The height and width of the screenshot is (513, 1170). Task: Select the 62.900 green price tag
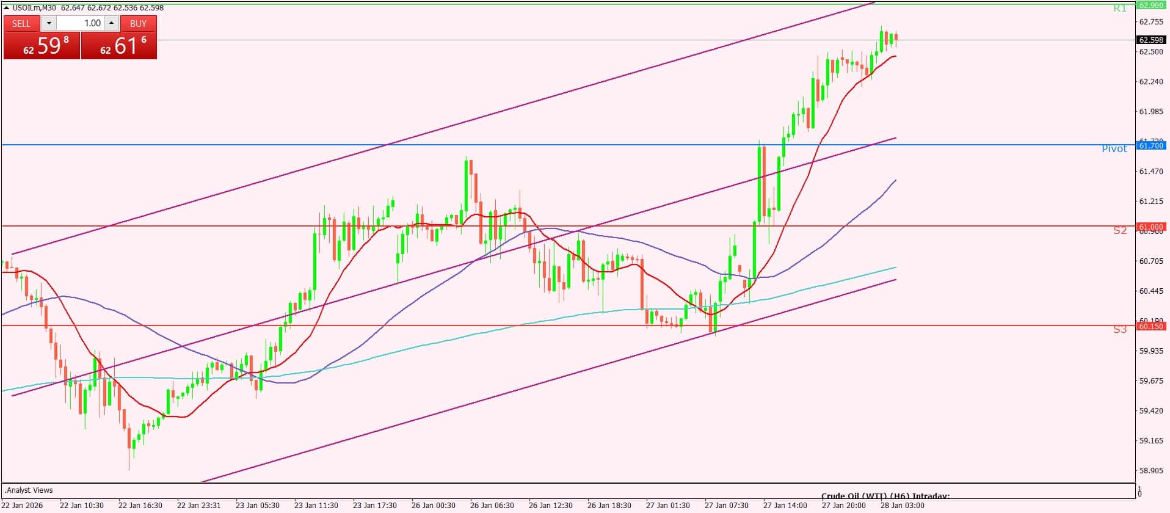point(1152,5)
